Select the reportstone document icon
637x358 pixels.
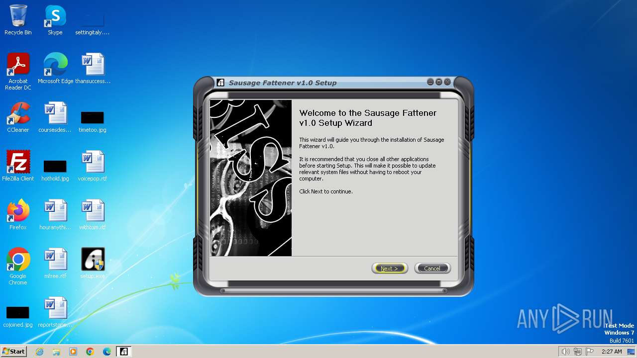tap(55, 312)
